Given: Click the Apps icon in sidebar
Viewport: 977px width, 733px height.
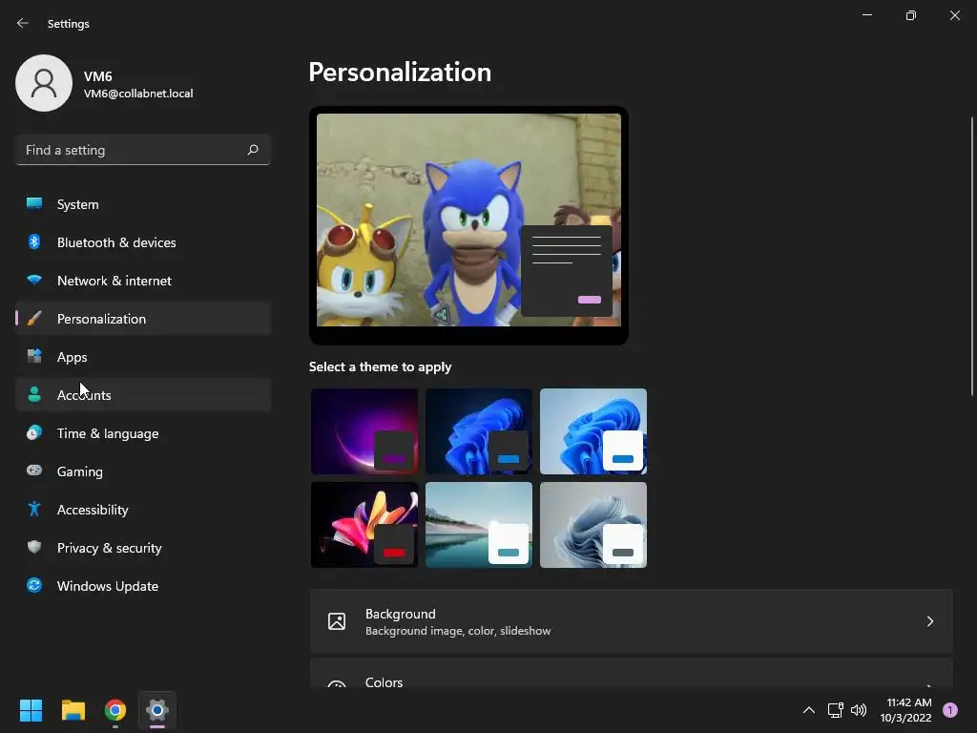Looking at the screenshot, I should pyautogui.click(x=34, y=356).
